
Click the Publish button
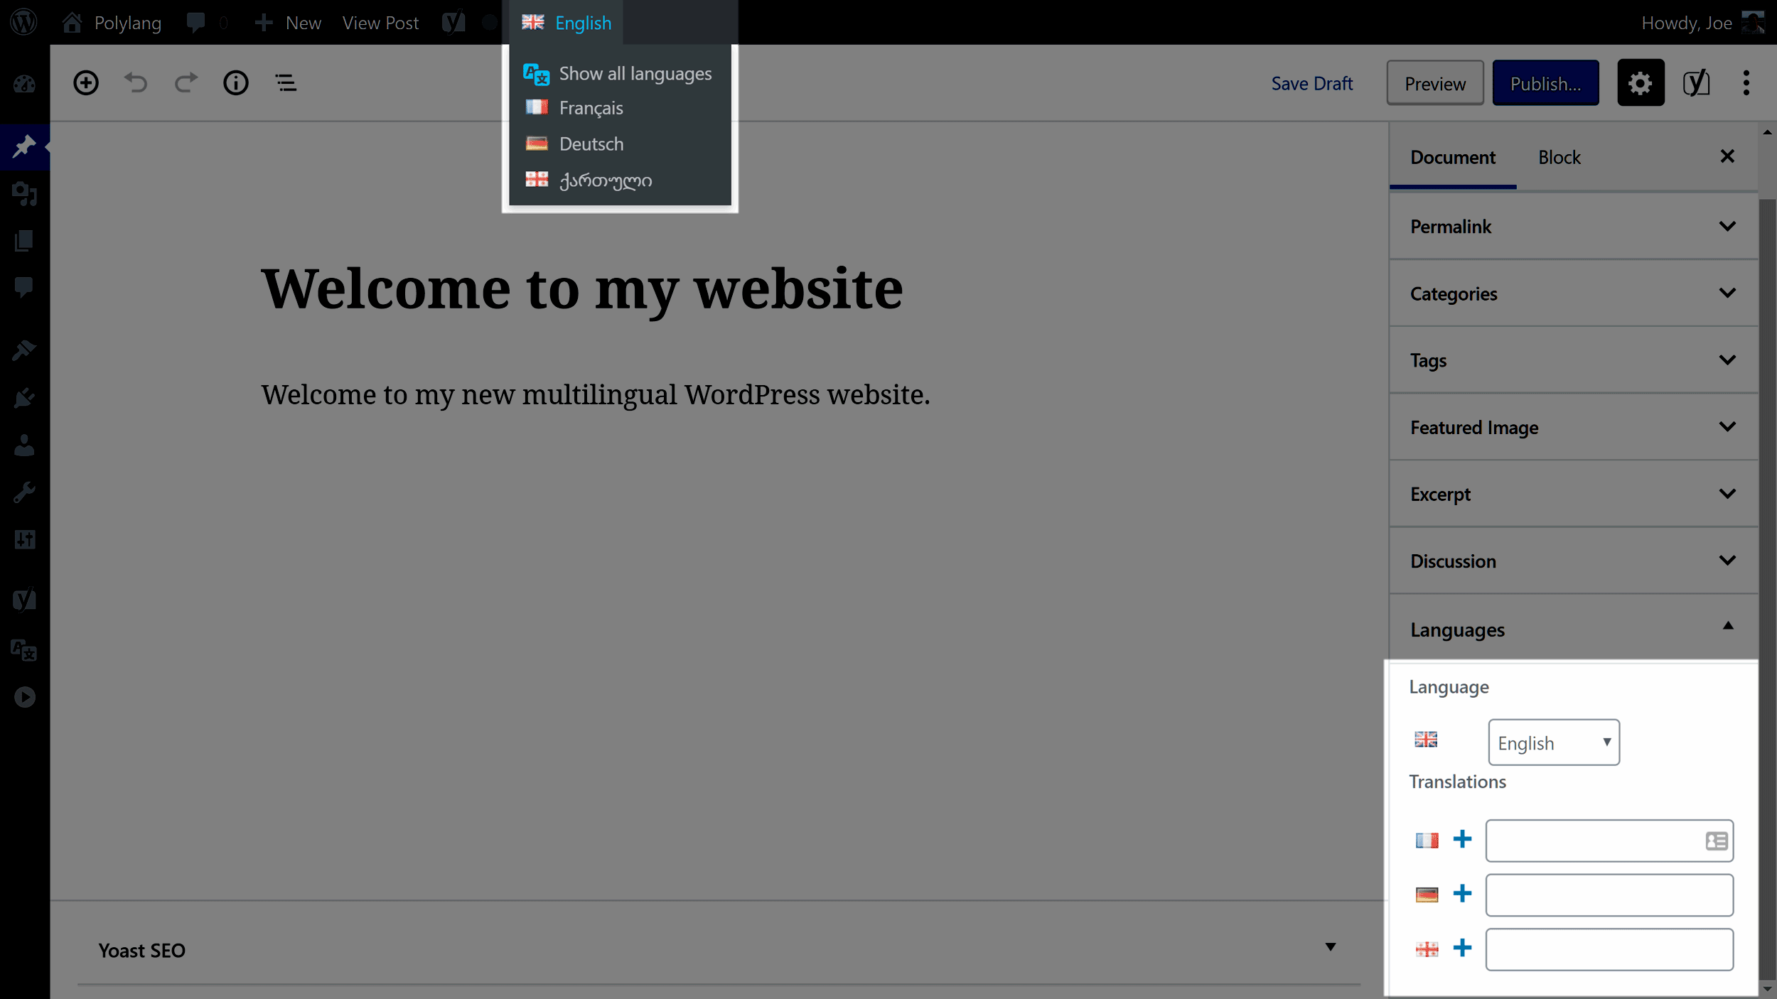pos(1545,82)
